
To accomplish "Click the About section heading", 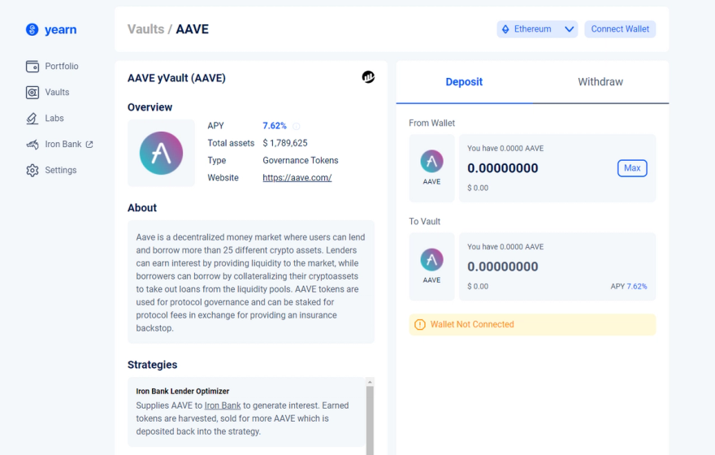I will tap(142, 208).
